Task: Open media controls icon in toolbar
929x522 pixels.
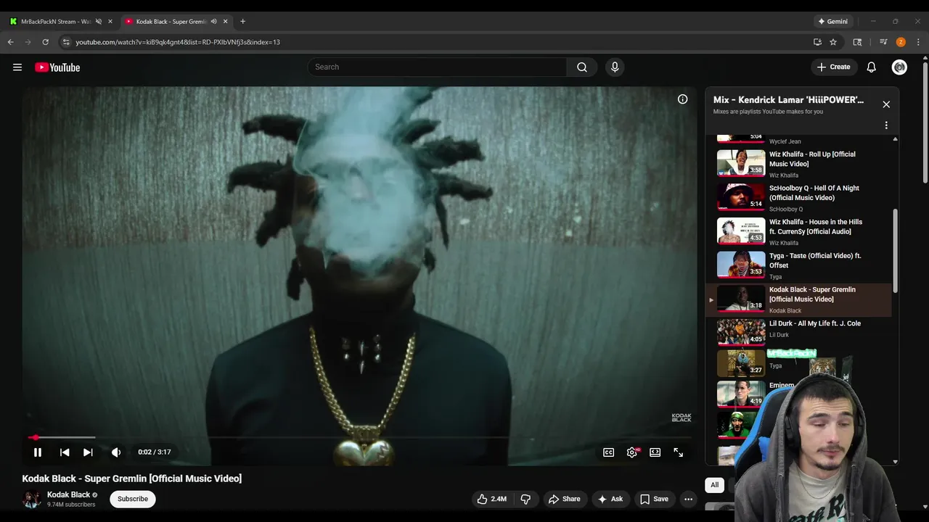Action: 883,42
